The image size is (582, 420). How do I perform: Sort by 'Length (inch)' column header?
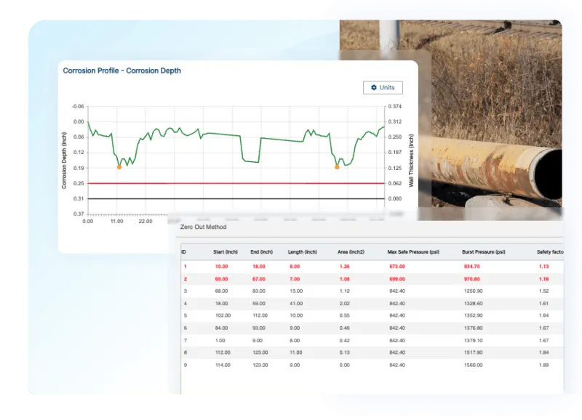tap(302, 251)
